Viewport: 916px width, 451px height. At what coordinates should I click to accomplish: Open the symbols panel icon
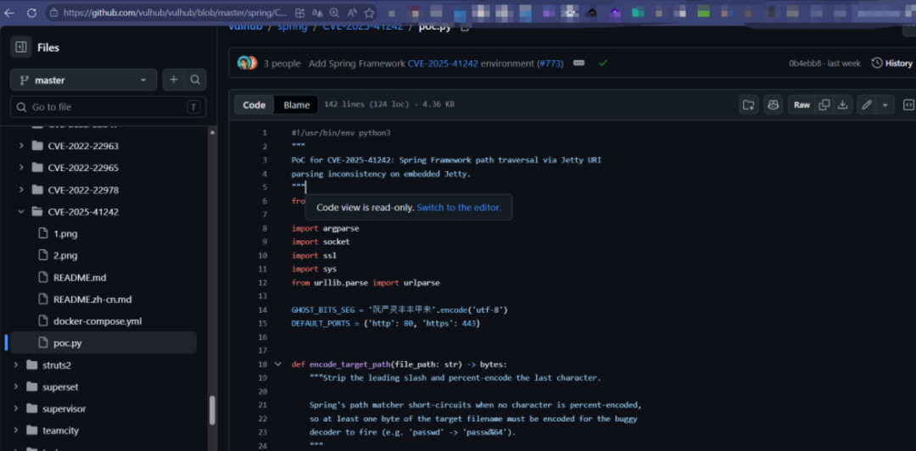908,104
